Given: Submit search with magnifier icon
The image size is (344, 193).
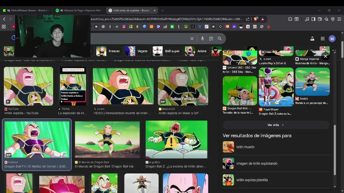Looking at the screenshot, I should click(220, 39).
